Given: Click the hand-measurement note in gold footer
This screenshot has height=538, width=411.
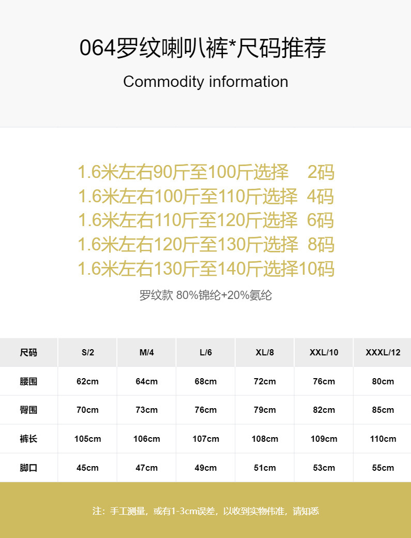Looking at the screenshot, I should click(205, 511).
